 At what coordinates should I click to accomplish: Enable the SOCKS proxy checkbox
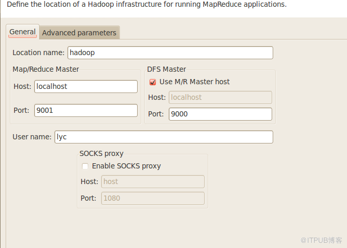coord(85,166)
